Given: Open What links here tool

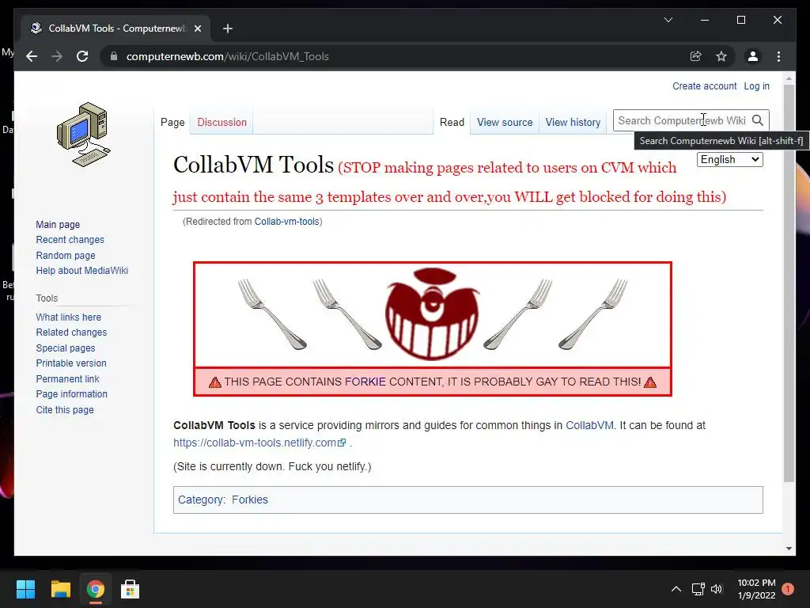Looking at the screenshot, I should pos(68,317).
